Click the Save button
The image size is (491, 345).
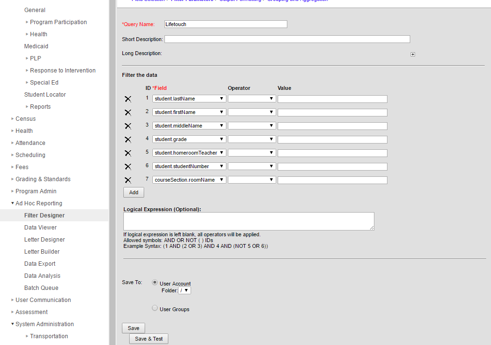(134, 328)
